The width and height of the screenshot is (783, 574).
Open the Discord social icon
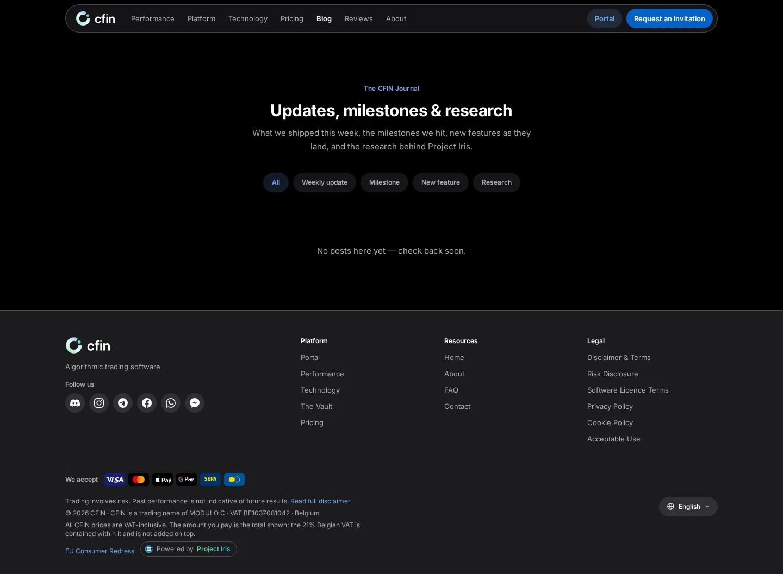(75, 403)
